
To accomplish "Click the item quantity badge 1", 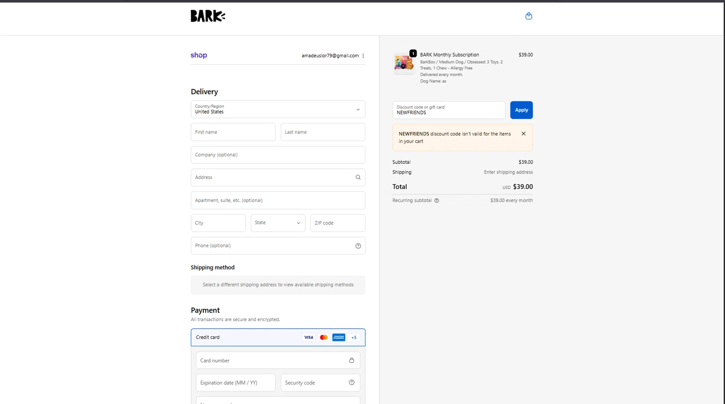I will [413, 54].
